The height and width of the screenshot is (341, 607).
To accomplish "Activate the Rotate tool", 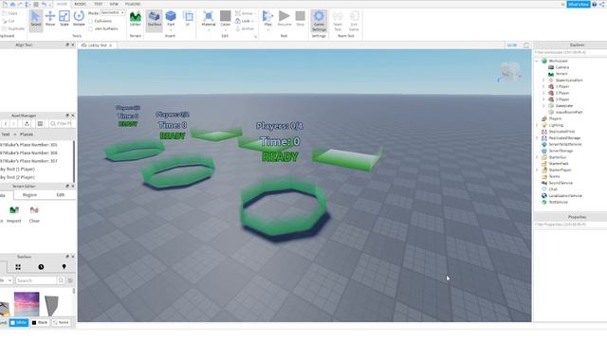I will [79, 19].
